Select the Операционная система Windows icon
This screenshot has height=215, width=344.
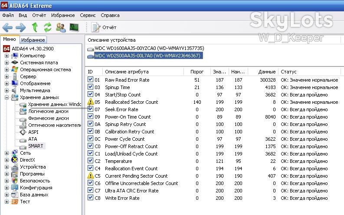(15, 69)
